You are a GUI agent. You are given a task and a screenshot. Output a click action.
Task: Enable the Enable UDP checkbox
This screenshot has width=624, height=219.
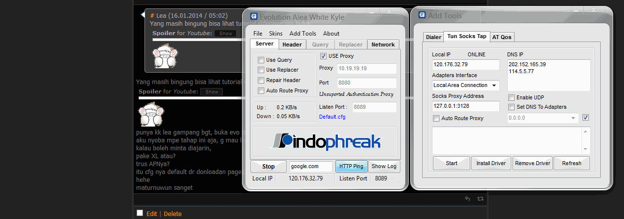[x=512, y=97]
